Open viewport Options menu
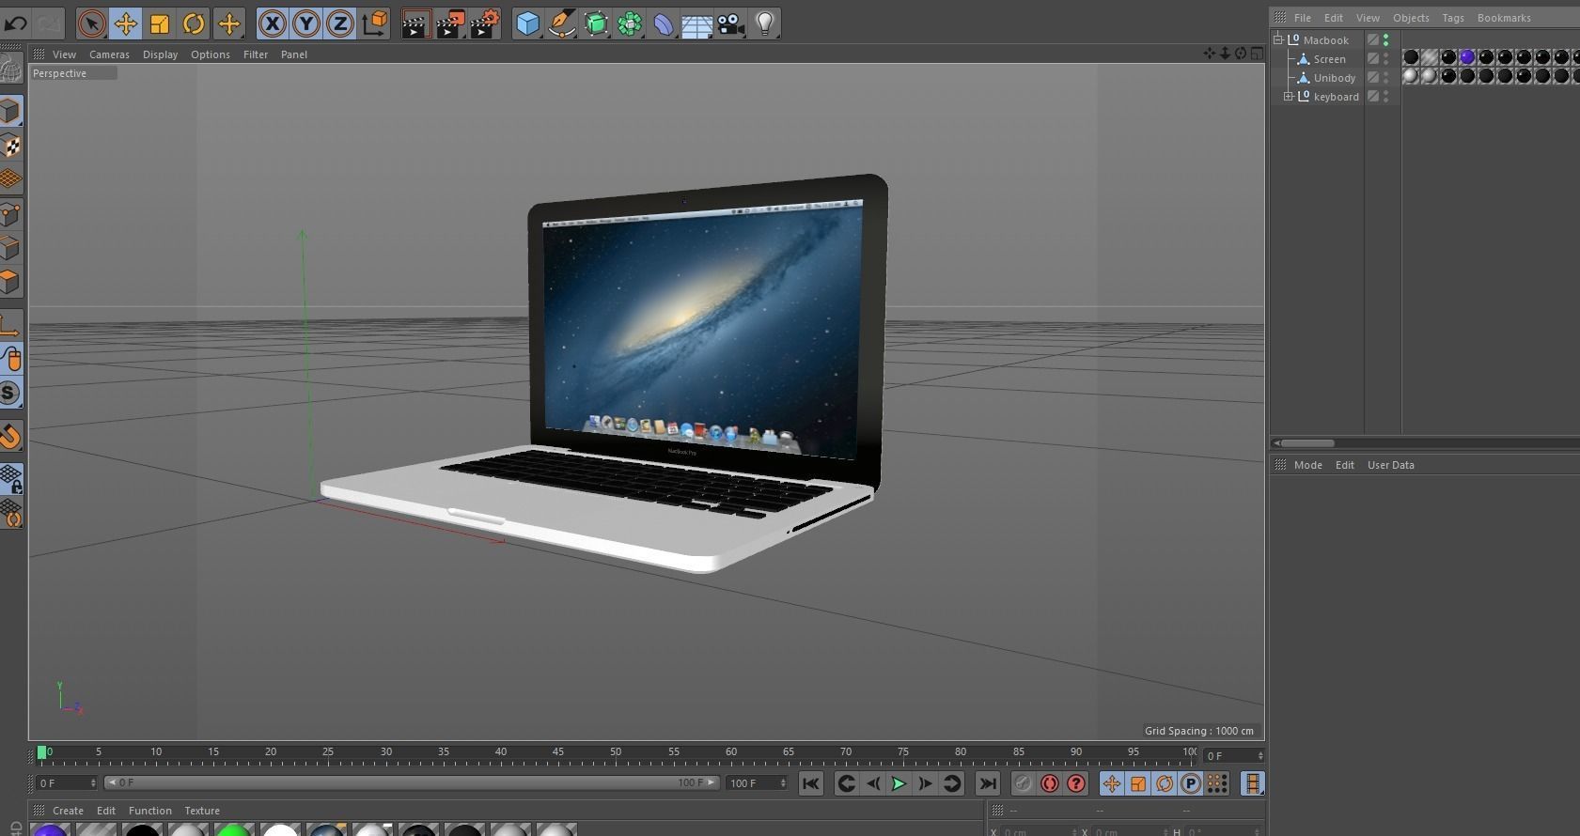 211,54
